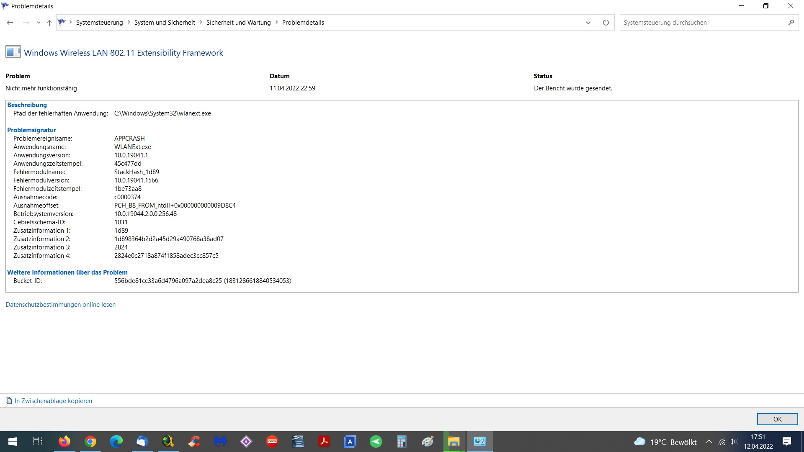Open the Firefox taskbar icon
The height and width of the screenshot is (452, 804).
tap(64, 442)
